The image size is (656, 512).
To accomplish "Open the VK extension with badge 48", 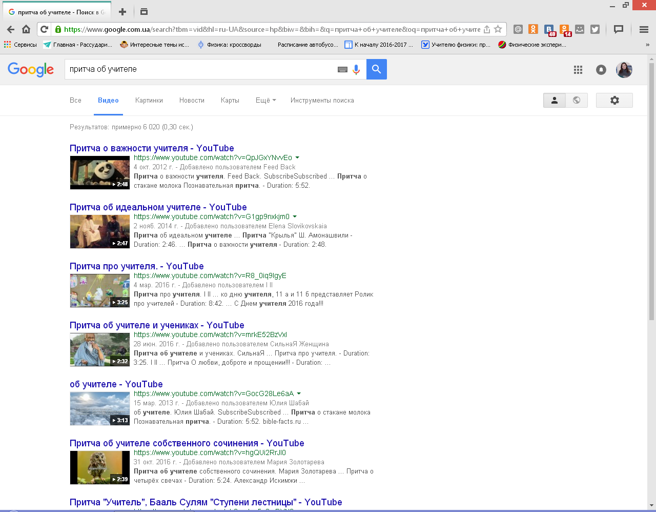I will coord(549,30).
